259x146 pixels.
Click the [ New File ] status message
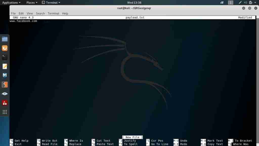click(133, 137)
